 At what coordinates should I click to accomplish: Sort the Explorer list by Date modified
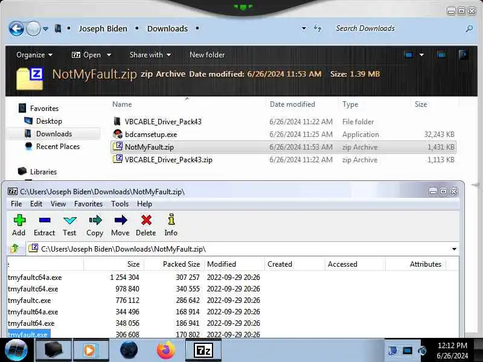point(292,104)
